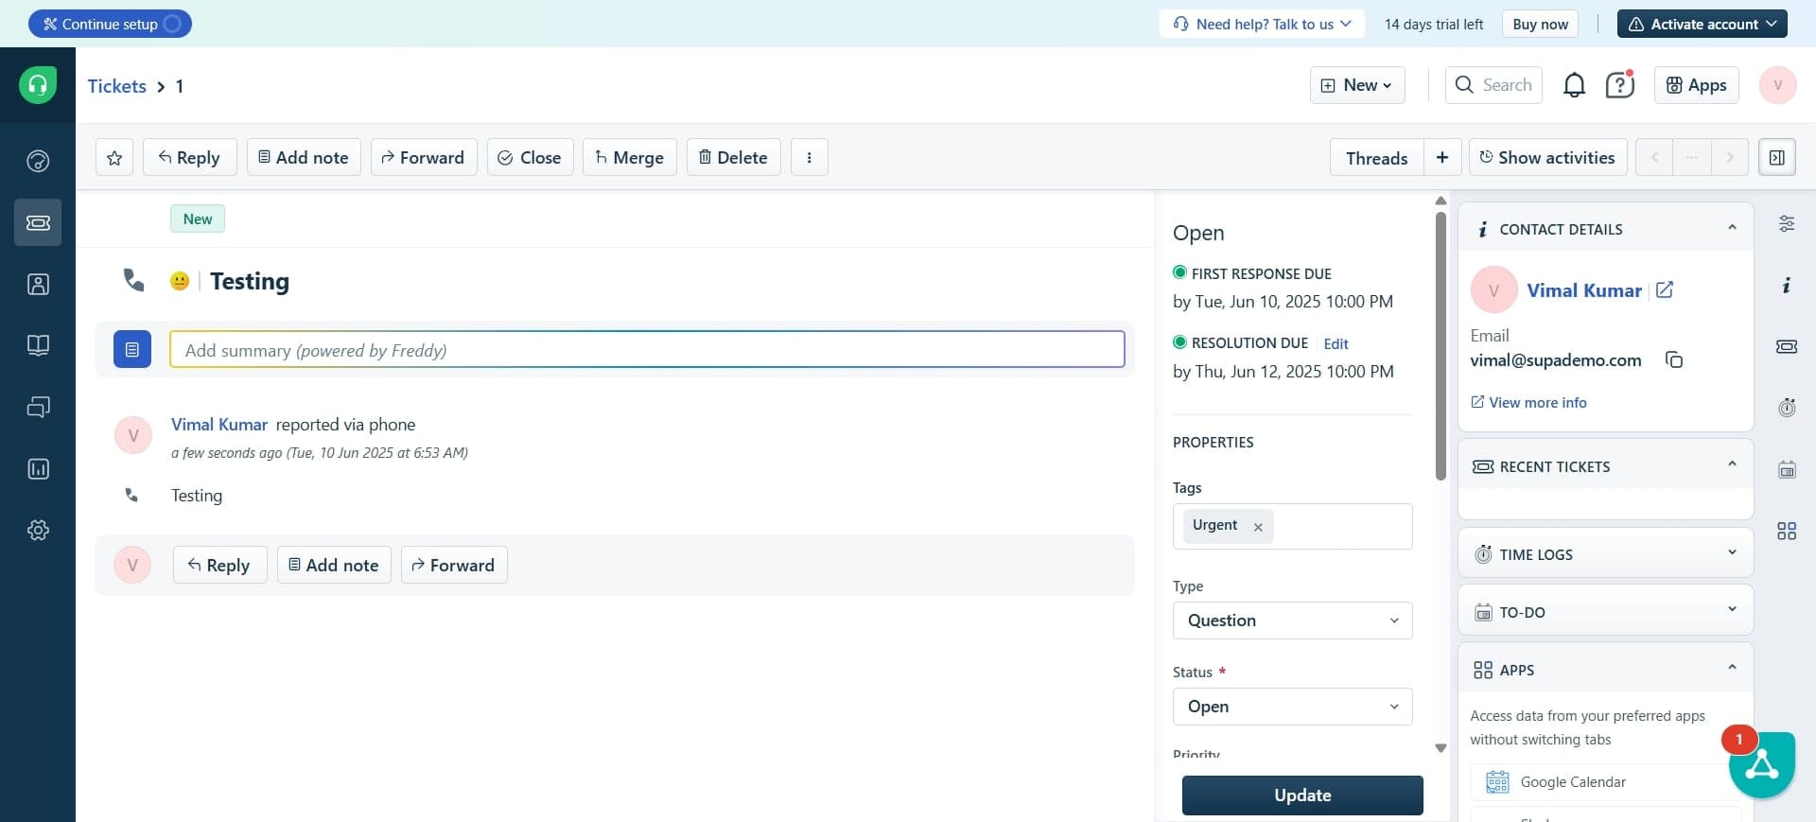Open Admin settings gear in sidebar
This screenshot has height=822, width=1816.
coord(38,531)
